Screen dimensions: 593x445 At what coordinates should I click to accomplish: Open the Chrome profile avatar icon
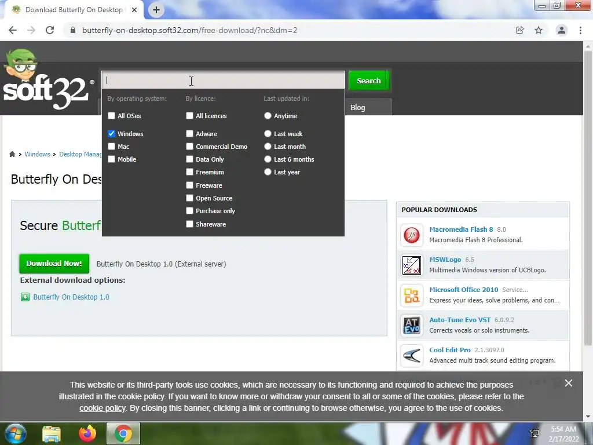tap(562, 30)
